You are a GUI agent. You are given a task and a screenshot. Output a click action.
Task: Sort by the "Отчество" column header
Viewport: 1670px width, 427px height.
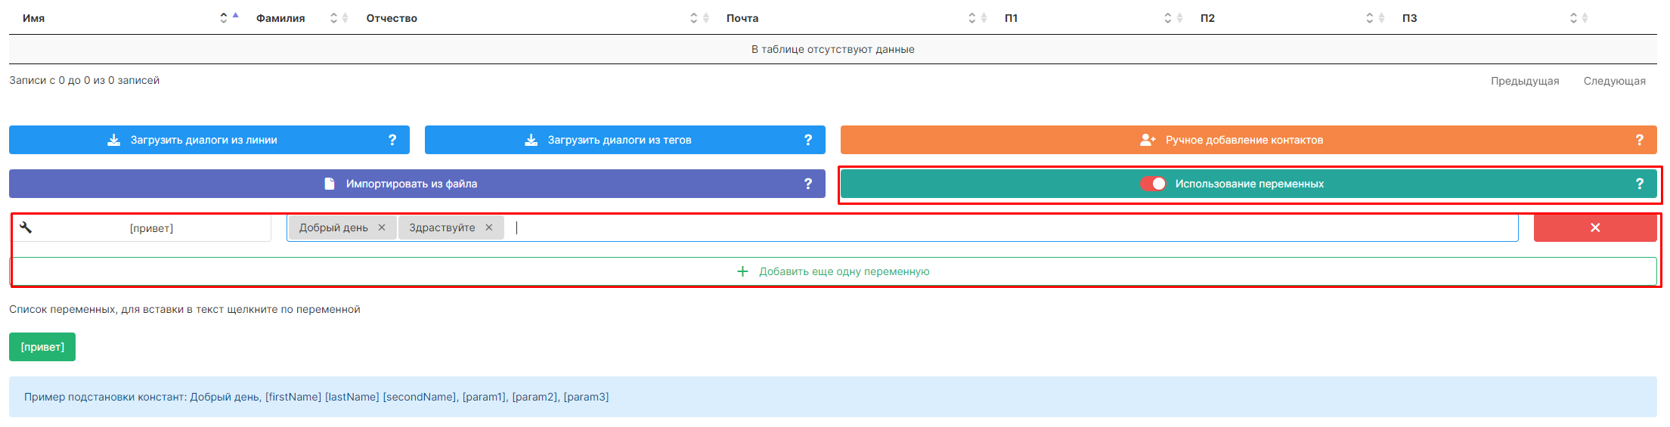coord(392,18)
